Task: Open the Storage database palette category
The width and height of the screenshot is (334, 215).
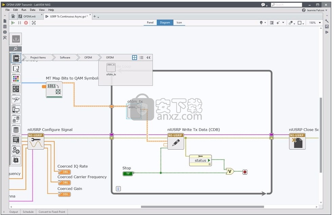Action: [16, 130]
